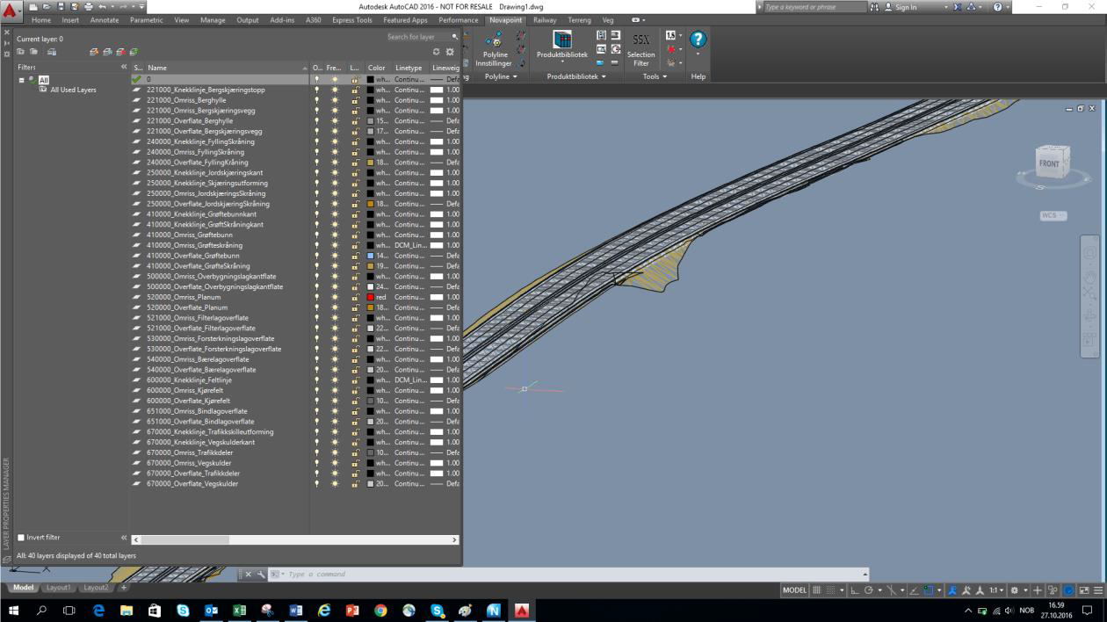Click blue color swatch of 410000_Overflate_Grøftebunn
The image size is (1107, 622).
(371, 256)
